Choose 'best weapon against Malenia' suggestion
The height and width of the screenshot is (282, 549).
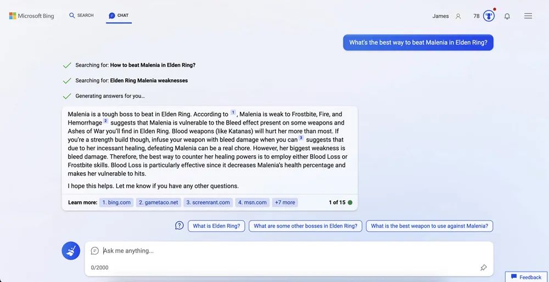[x=429, y=226]
